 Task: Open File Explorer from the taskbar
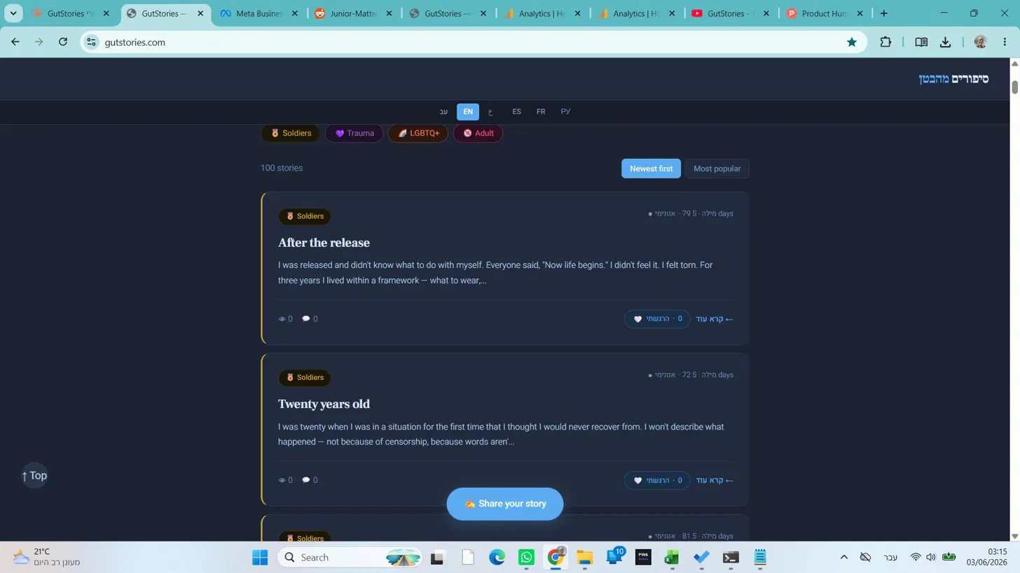tap(585, 558)
